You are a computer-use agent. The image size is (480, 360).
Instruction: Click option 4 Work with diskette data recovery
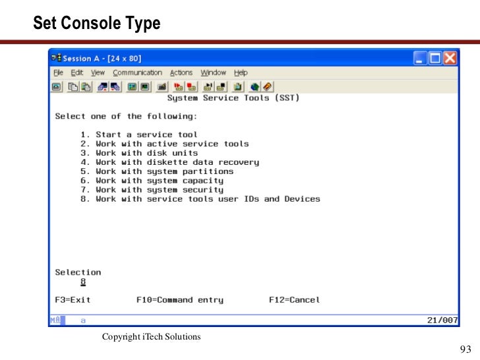170,162
